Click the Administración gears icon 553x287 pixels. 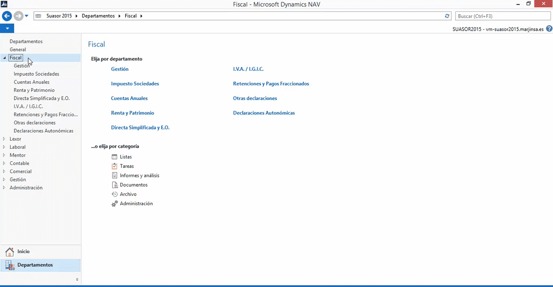pos(114,204)
